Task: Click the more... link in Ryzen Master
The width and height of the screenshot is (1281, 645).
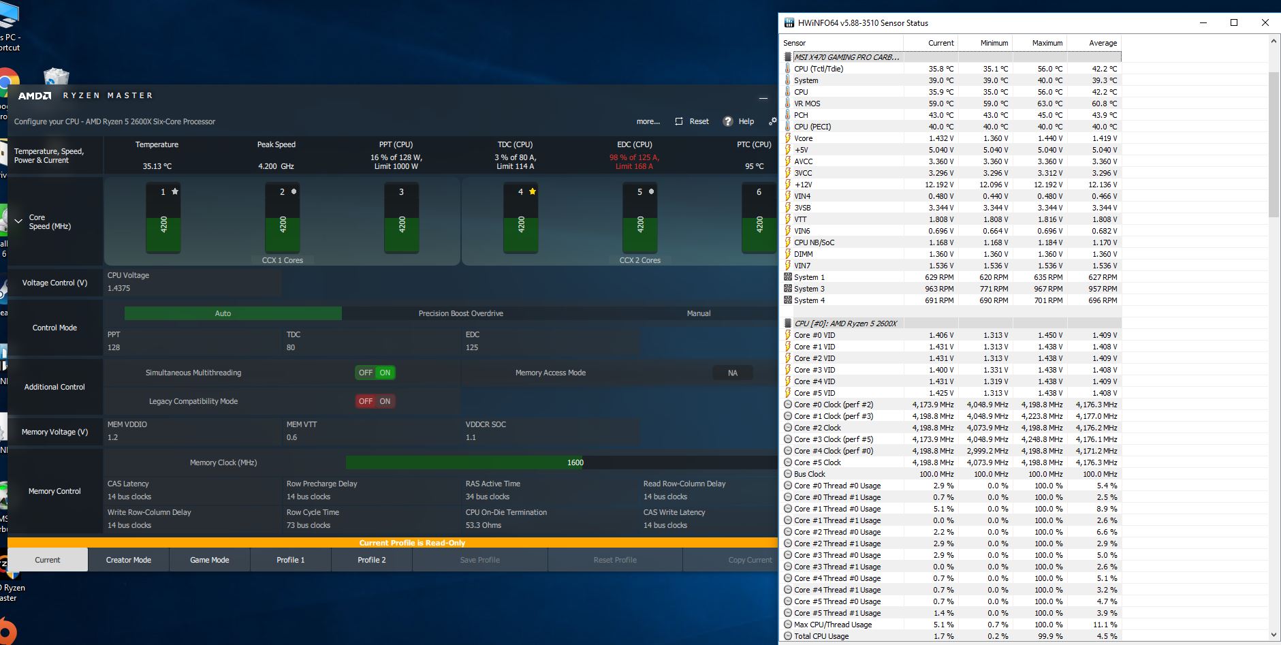Action: (648, 121)
